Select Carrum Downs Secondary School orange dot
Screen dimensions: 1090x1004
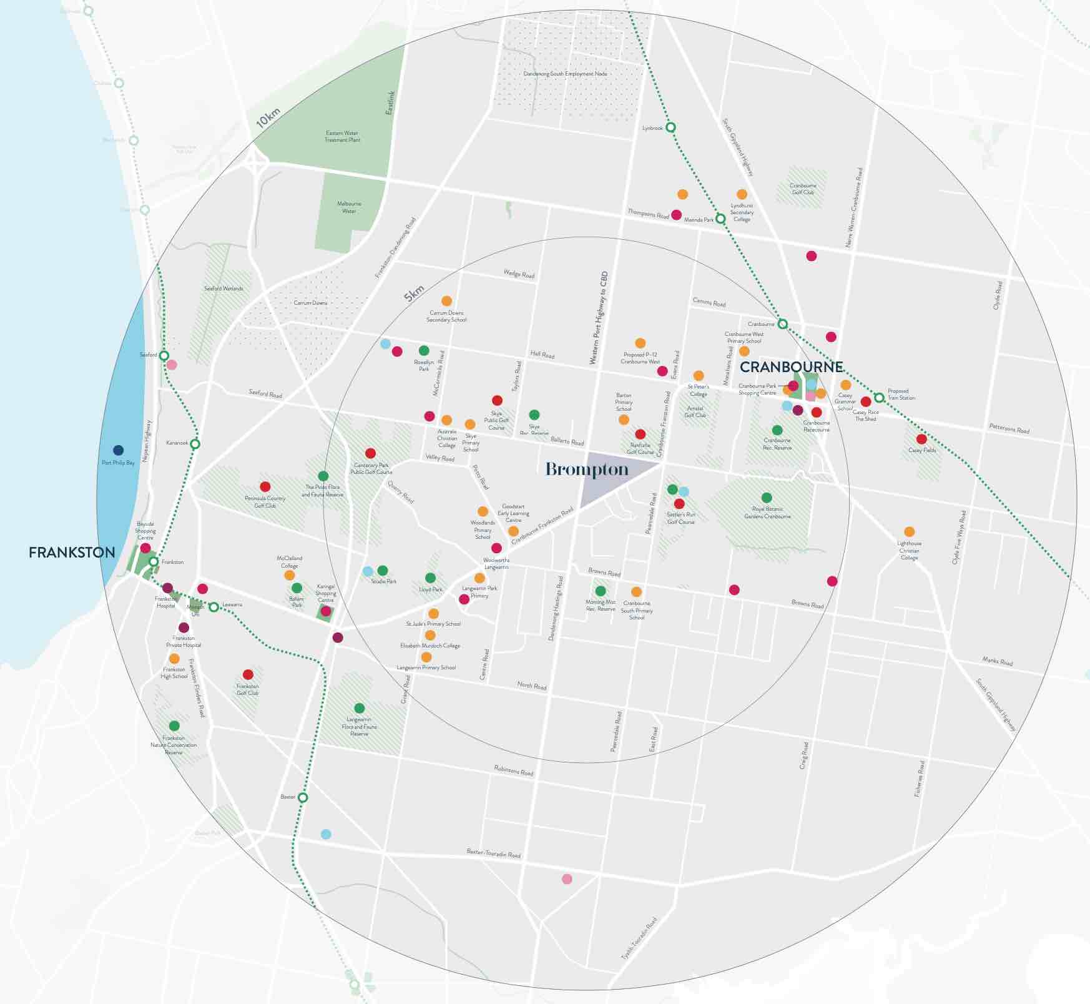[x=446, y=301]
